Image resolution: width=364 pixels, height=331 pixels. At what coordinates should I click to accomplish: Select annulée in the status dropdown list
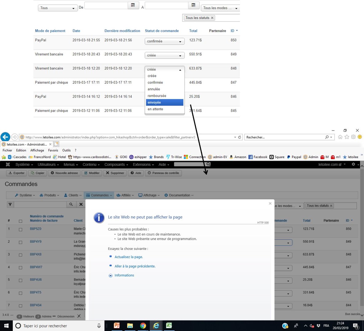coord(165,89)
